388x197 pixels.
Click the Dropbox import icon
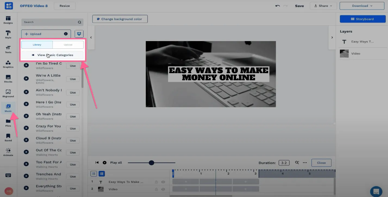coord(79,34)
